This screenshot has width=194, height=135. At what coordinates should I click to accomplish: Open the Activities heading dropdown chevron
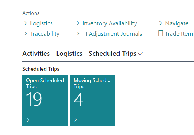pyautogui.click(x=140, y=54)
